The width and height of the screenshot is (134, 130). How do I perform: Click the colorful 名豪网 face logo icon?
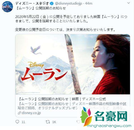86,116
